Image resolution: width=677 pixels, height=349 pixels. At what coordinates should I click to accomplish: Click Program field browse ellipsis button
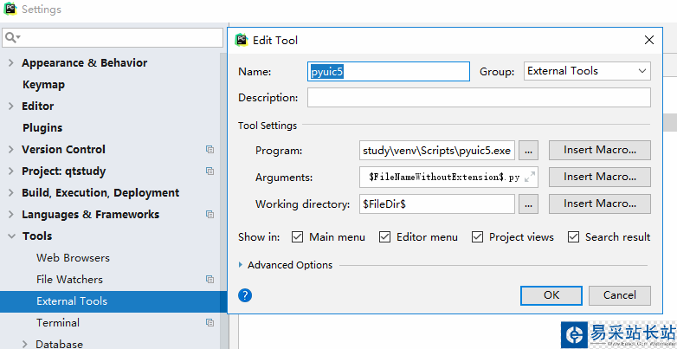530,150
